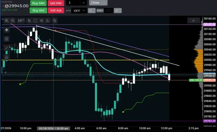Click the 30000.00 price axis label

[210, 60]
